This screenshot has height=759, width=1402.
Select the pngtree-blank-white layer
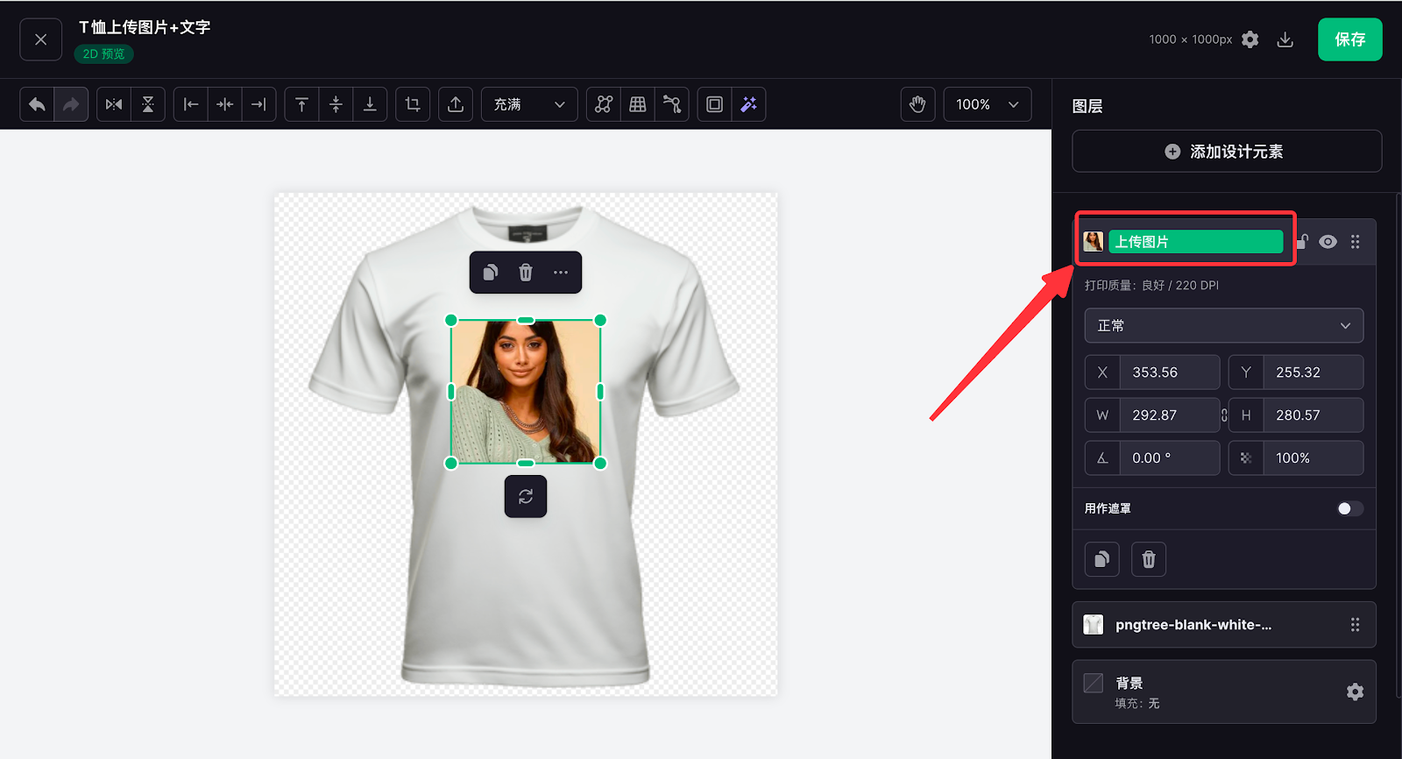click(1193, 625)
